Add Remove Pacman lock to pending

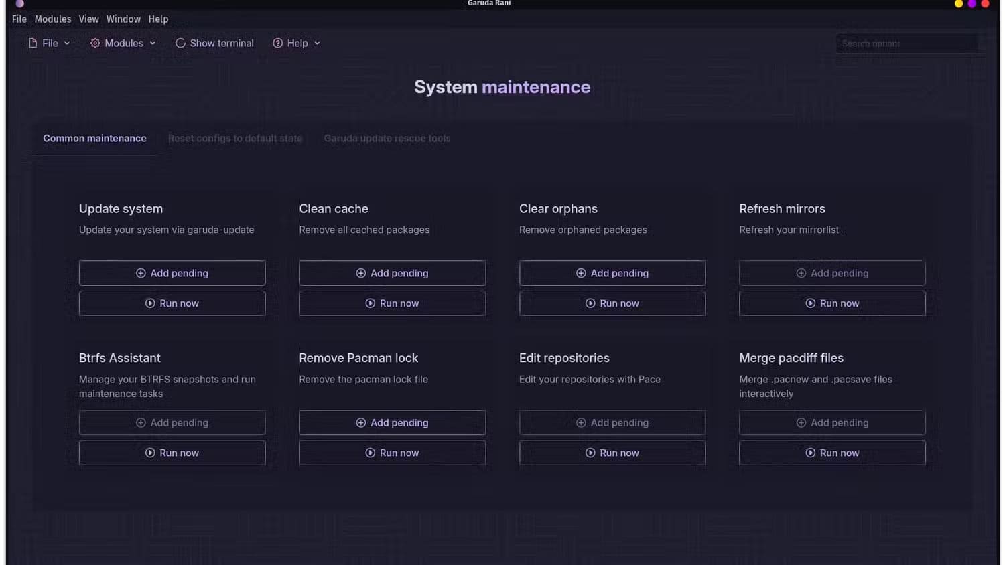click(392, 422)
